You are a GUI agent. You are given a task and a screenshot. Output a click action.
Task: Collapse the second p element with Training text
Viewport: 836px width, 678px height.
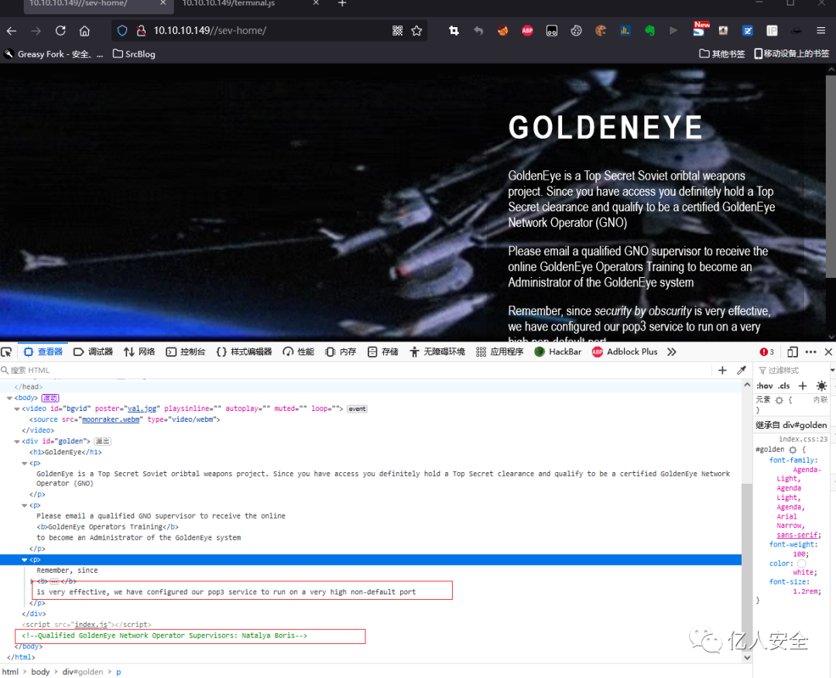[24, 505]
